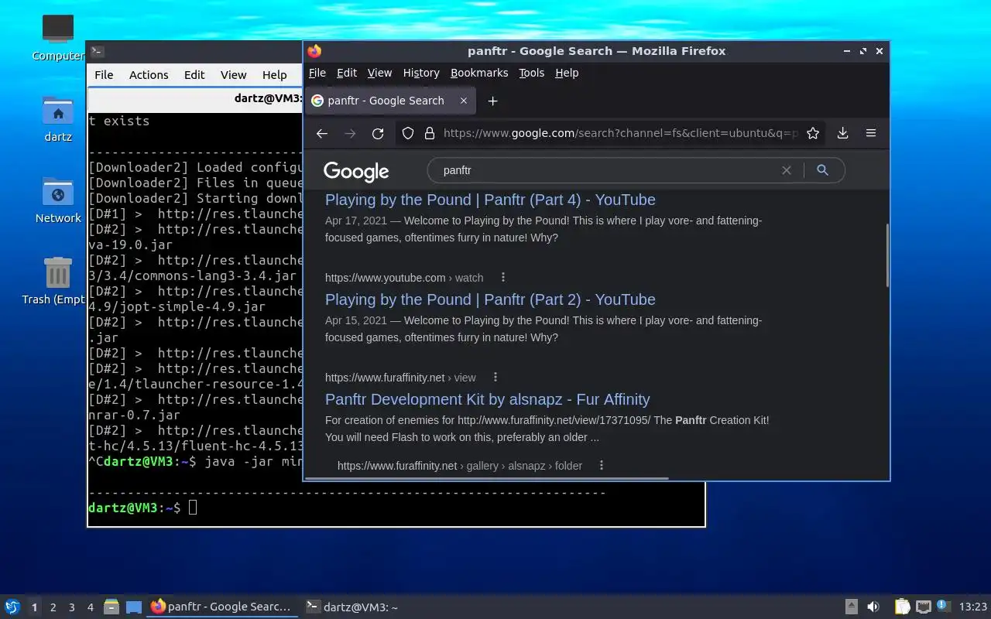Screen dimensions: 991x619
Task: Open the tracking protection shield icon
Action: (408, 133)
